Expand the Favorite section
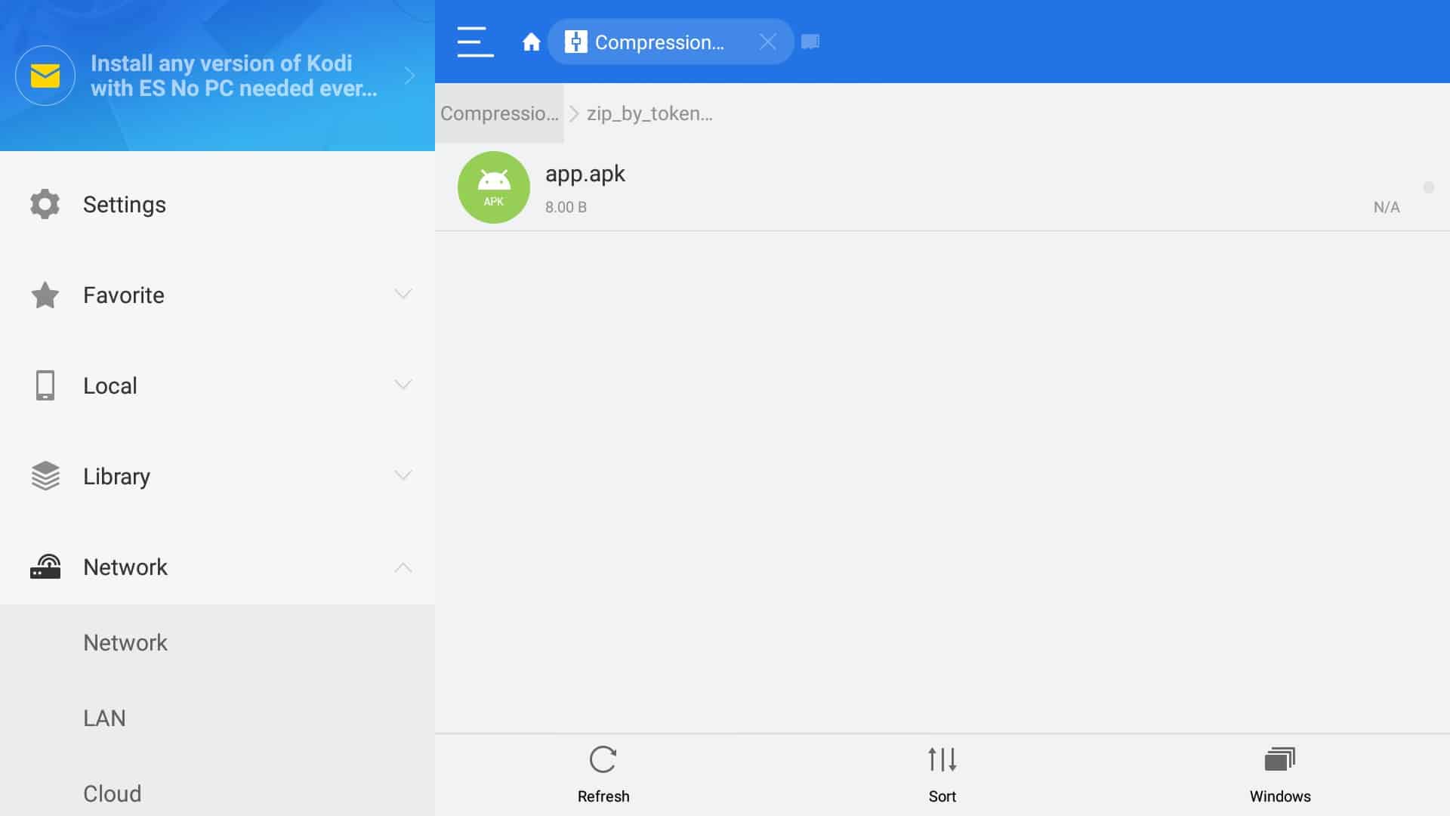Viewport: 1450px width, 816px height. (403, 295)
